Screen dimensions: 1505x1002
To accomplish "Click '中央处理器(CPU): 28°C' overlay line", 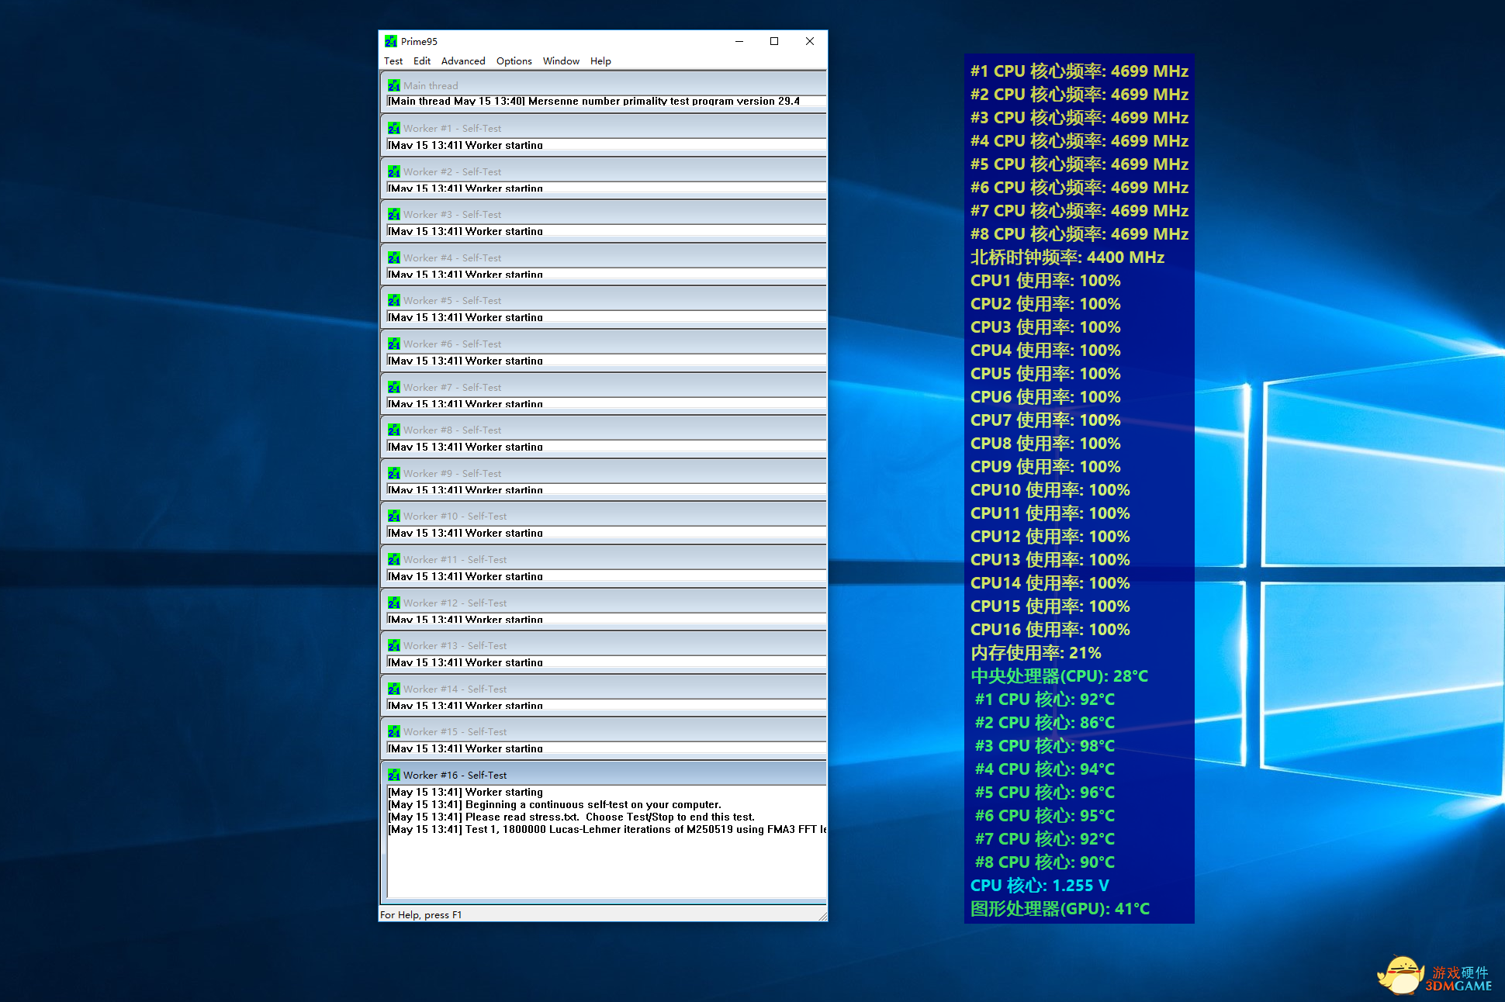I will coord(1059,676).
